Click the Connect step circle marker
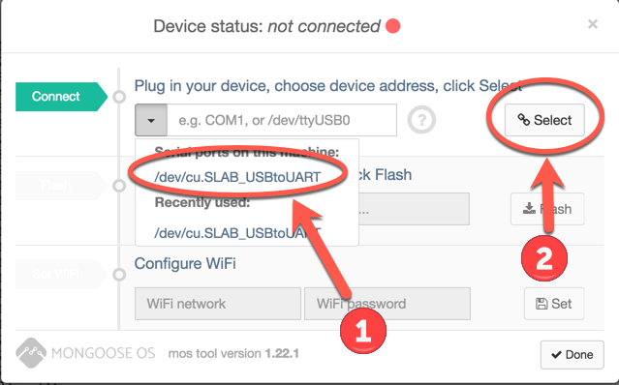 coord(119,97)
